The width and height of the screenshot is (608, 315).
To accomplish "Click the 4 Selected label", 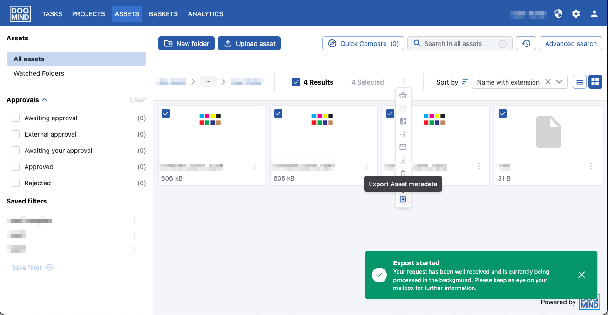I will point(368,82).
